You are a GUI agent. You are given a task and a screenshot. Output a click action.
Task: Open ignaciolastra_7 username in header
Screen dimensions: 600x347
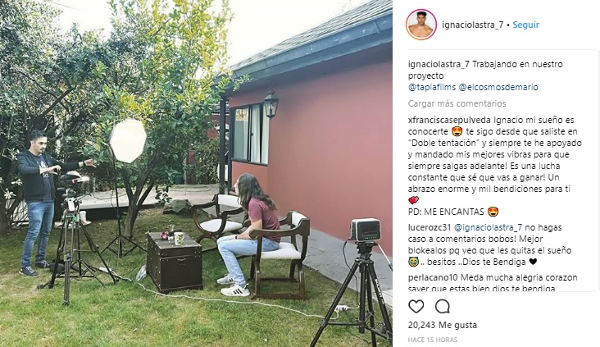pos(472,25)
